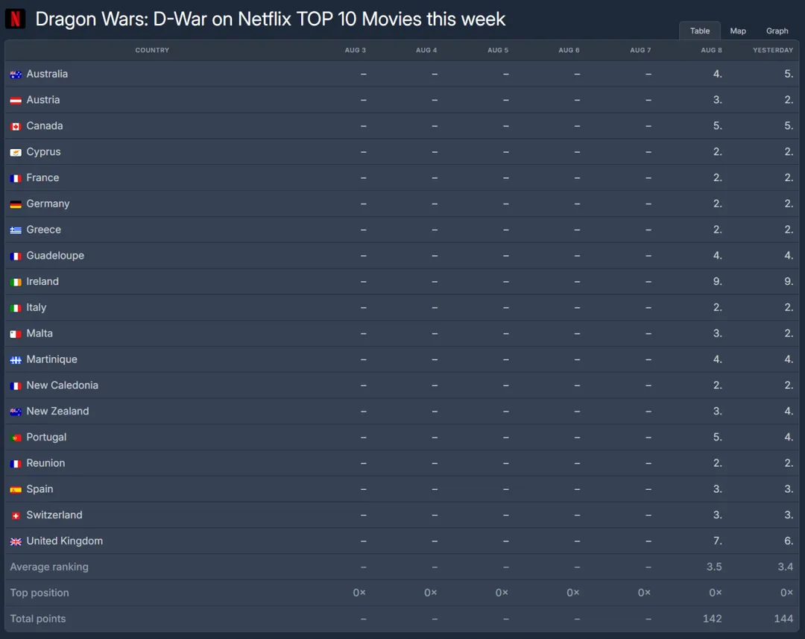The height and width of the screenshot is (639, 805).
Task: Click the AUG 7 column header
Action: point(640,50)
